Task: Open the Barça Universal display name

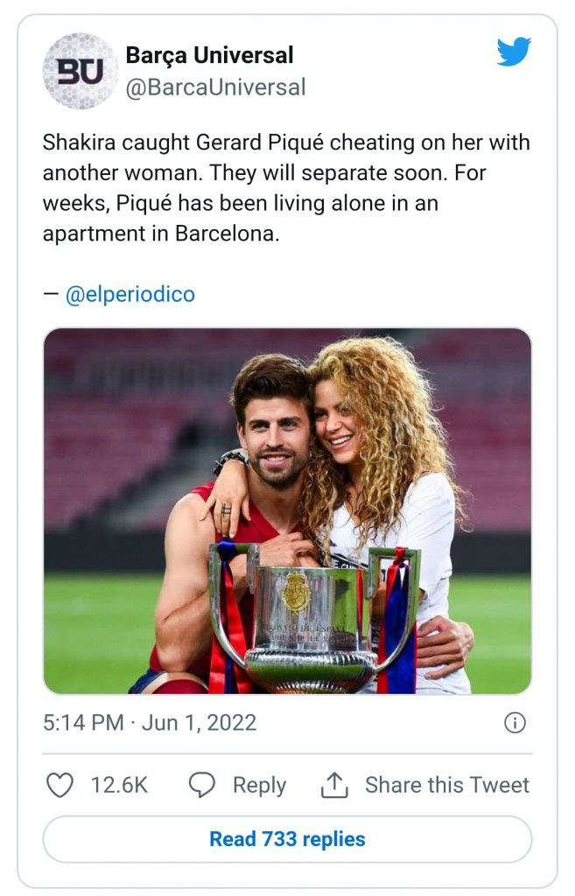Action: pyautogui.click(x=209, y=55)
